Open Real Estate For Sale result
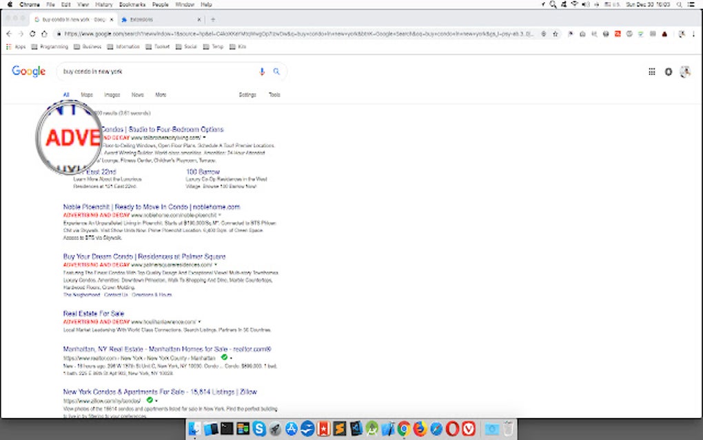 click(93, 313)
